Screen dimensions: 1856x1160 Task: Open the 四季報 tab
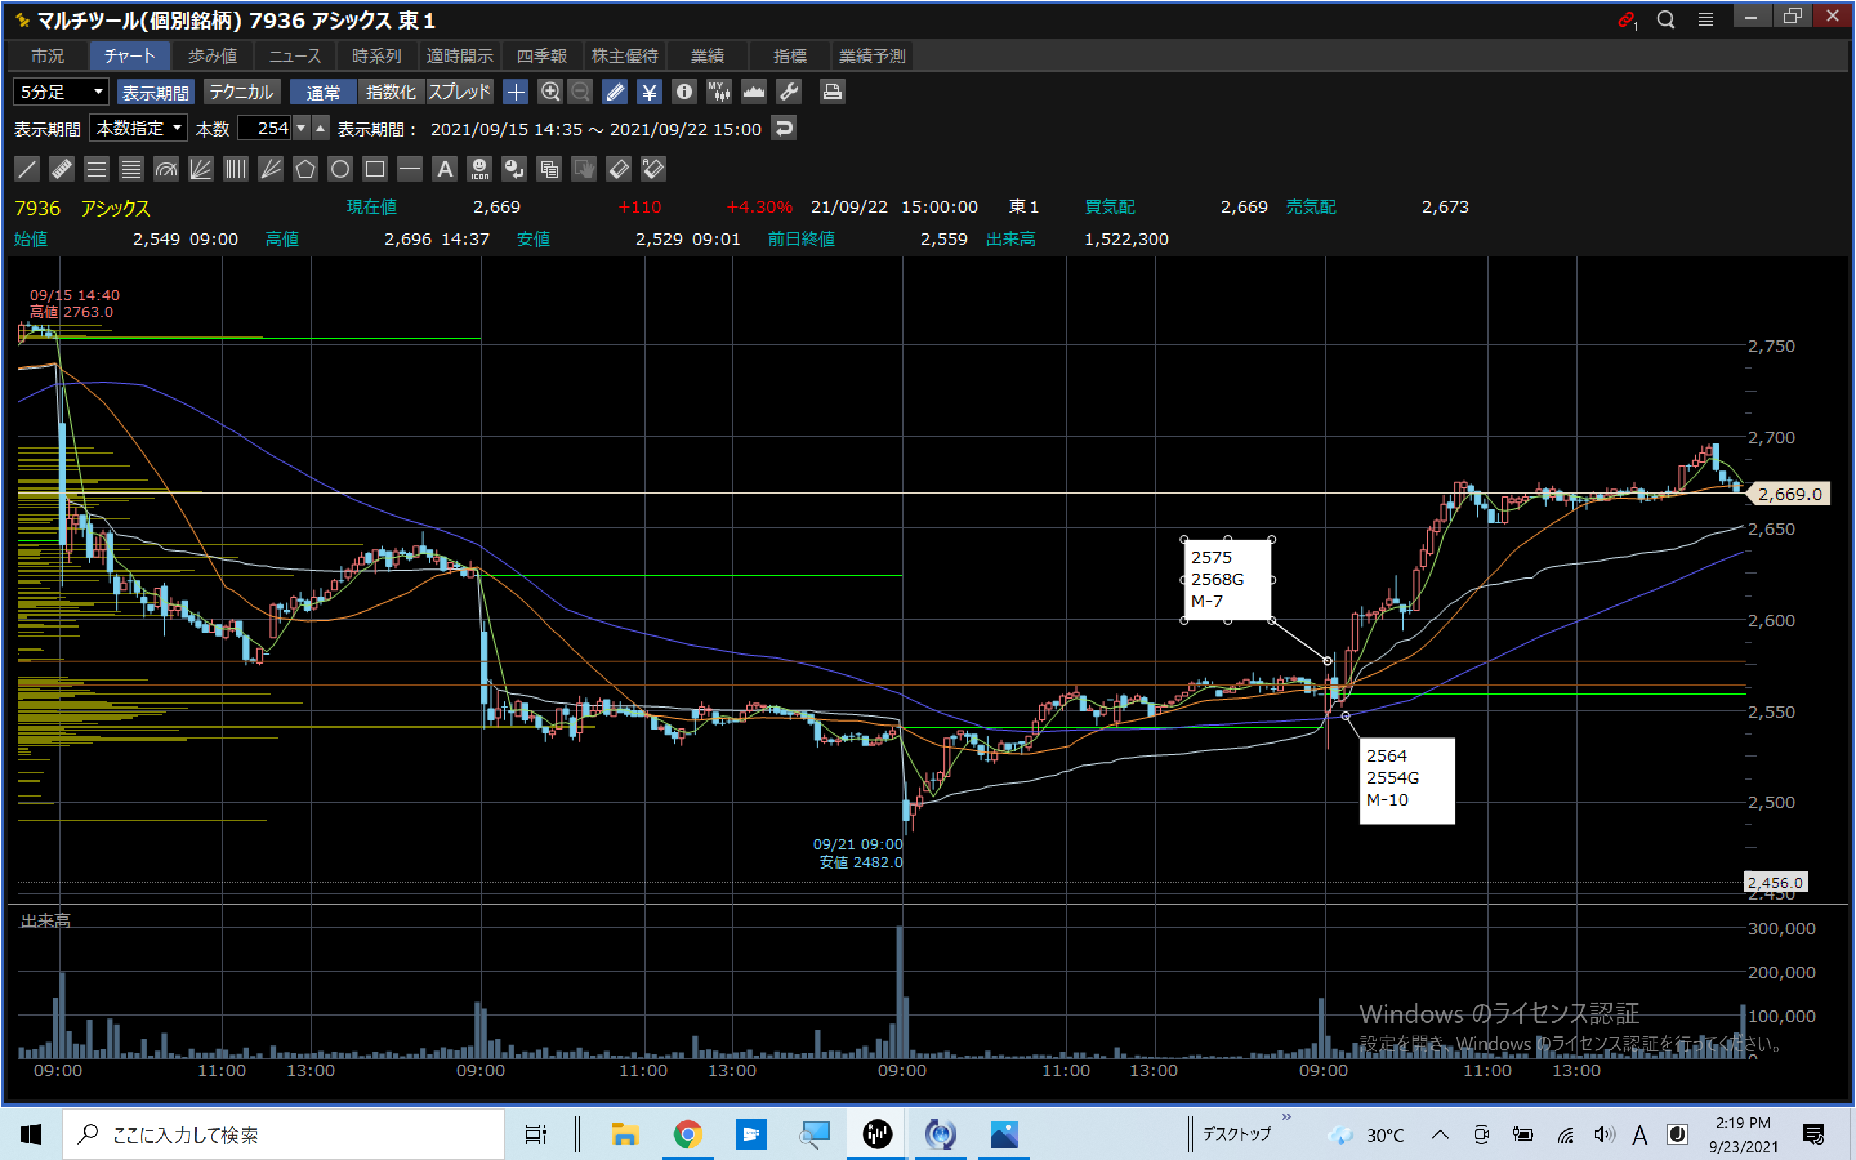click(541, 56)
